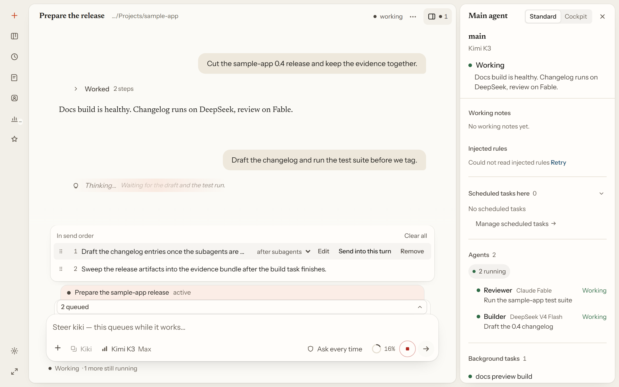Open the docs preview build background task
The height and width of the screenshot is (387, 619).
tap(504, 376)
